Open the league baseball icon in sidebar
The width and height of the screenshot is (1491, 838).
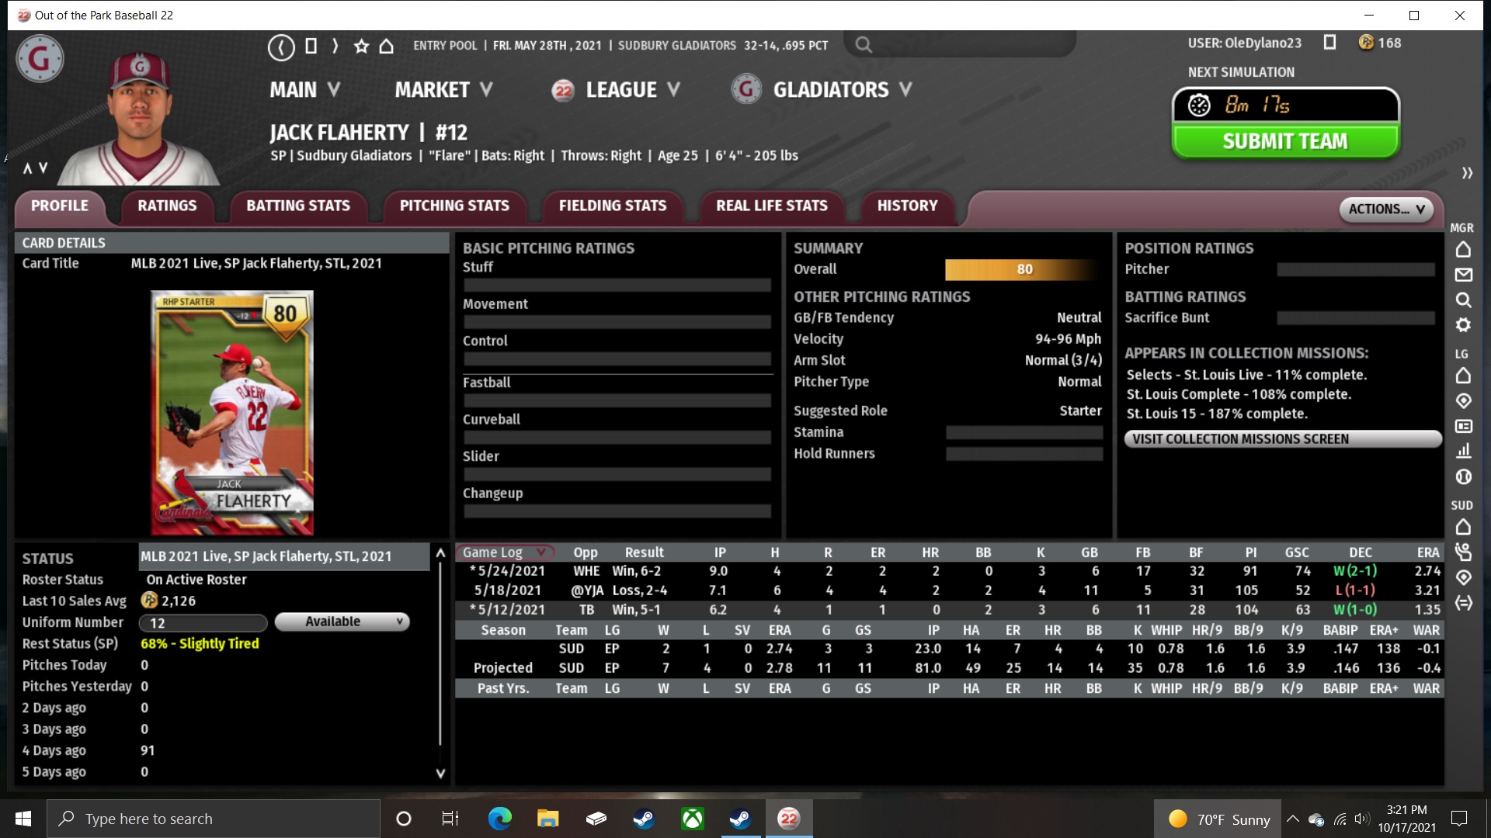(1463, 476)
